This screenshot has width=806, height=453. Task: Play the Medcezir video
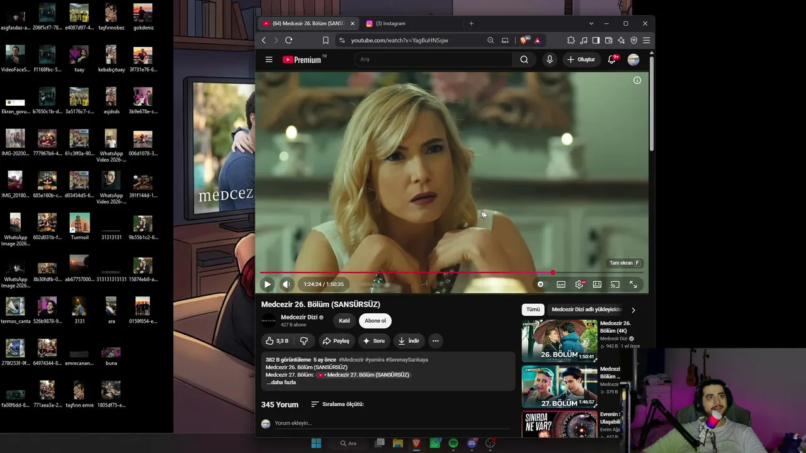(268, 284)
